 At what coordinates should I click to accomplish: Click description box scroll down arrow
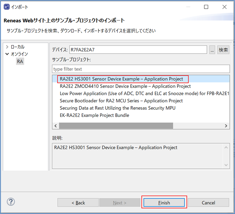[226, 165]
